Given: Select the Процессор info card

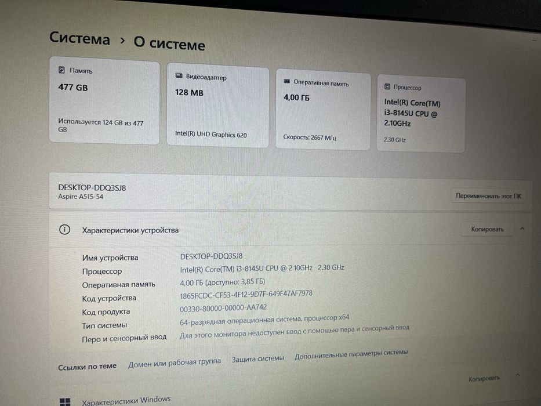Looking at the screenshot, I should pyautogui.click(x=421, y=114).
